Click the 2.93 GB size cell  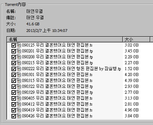click(131, 86)
